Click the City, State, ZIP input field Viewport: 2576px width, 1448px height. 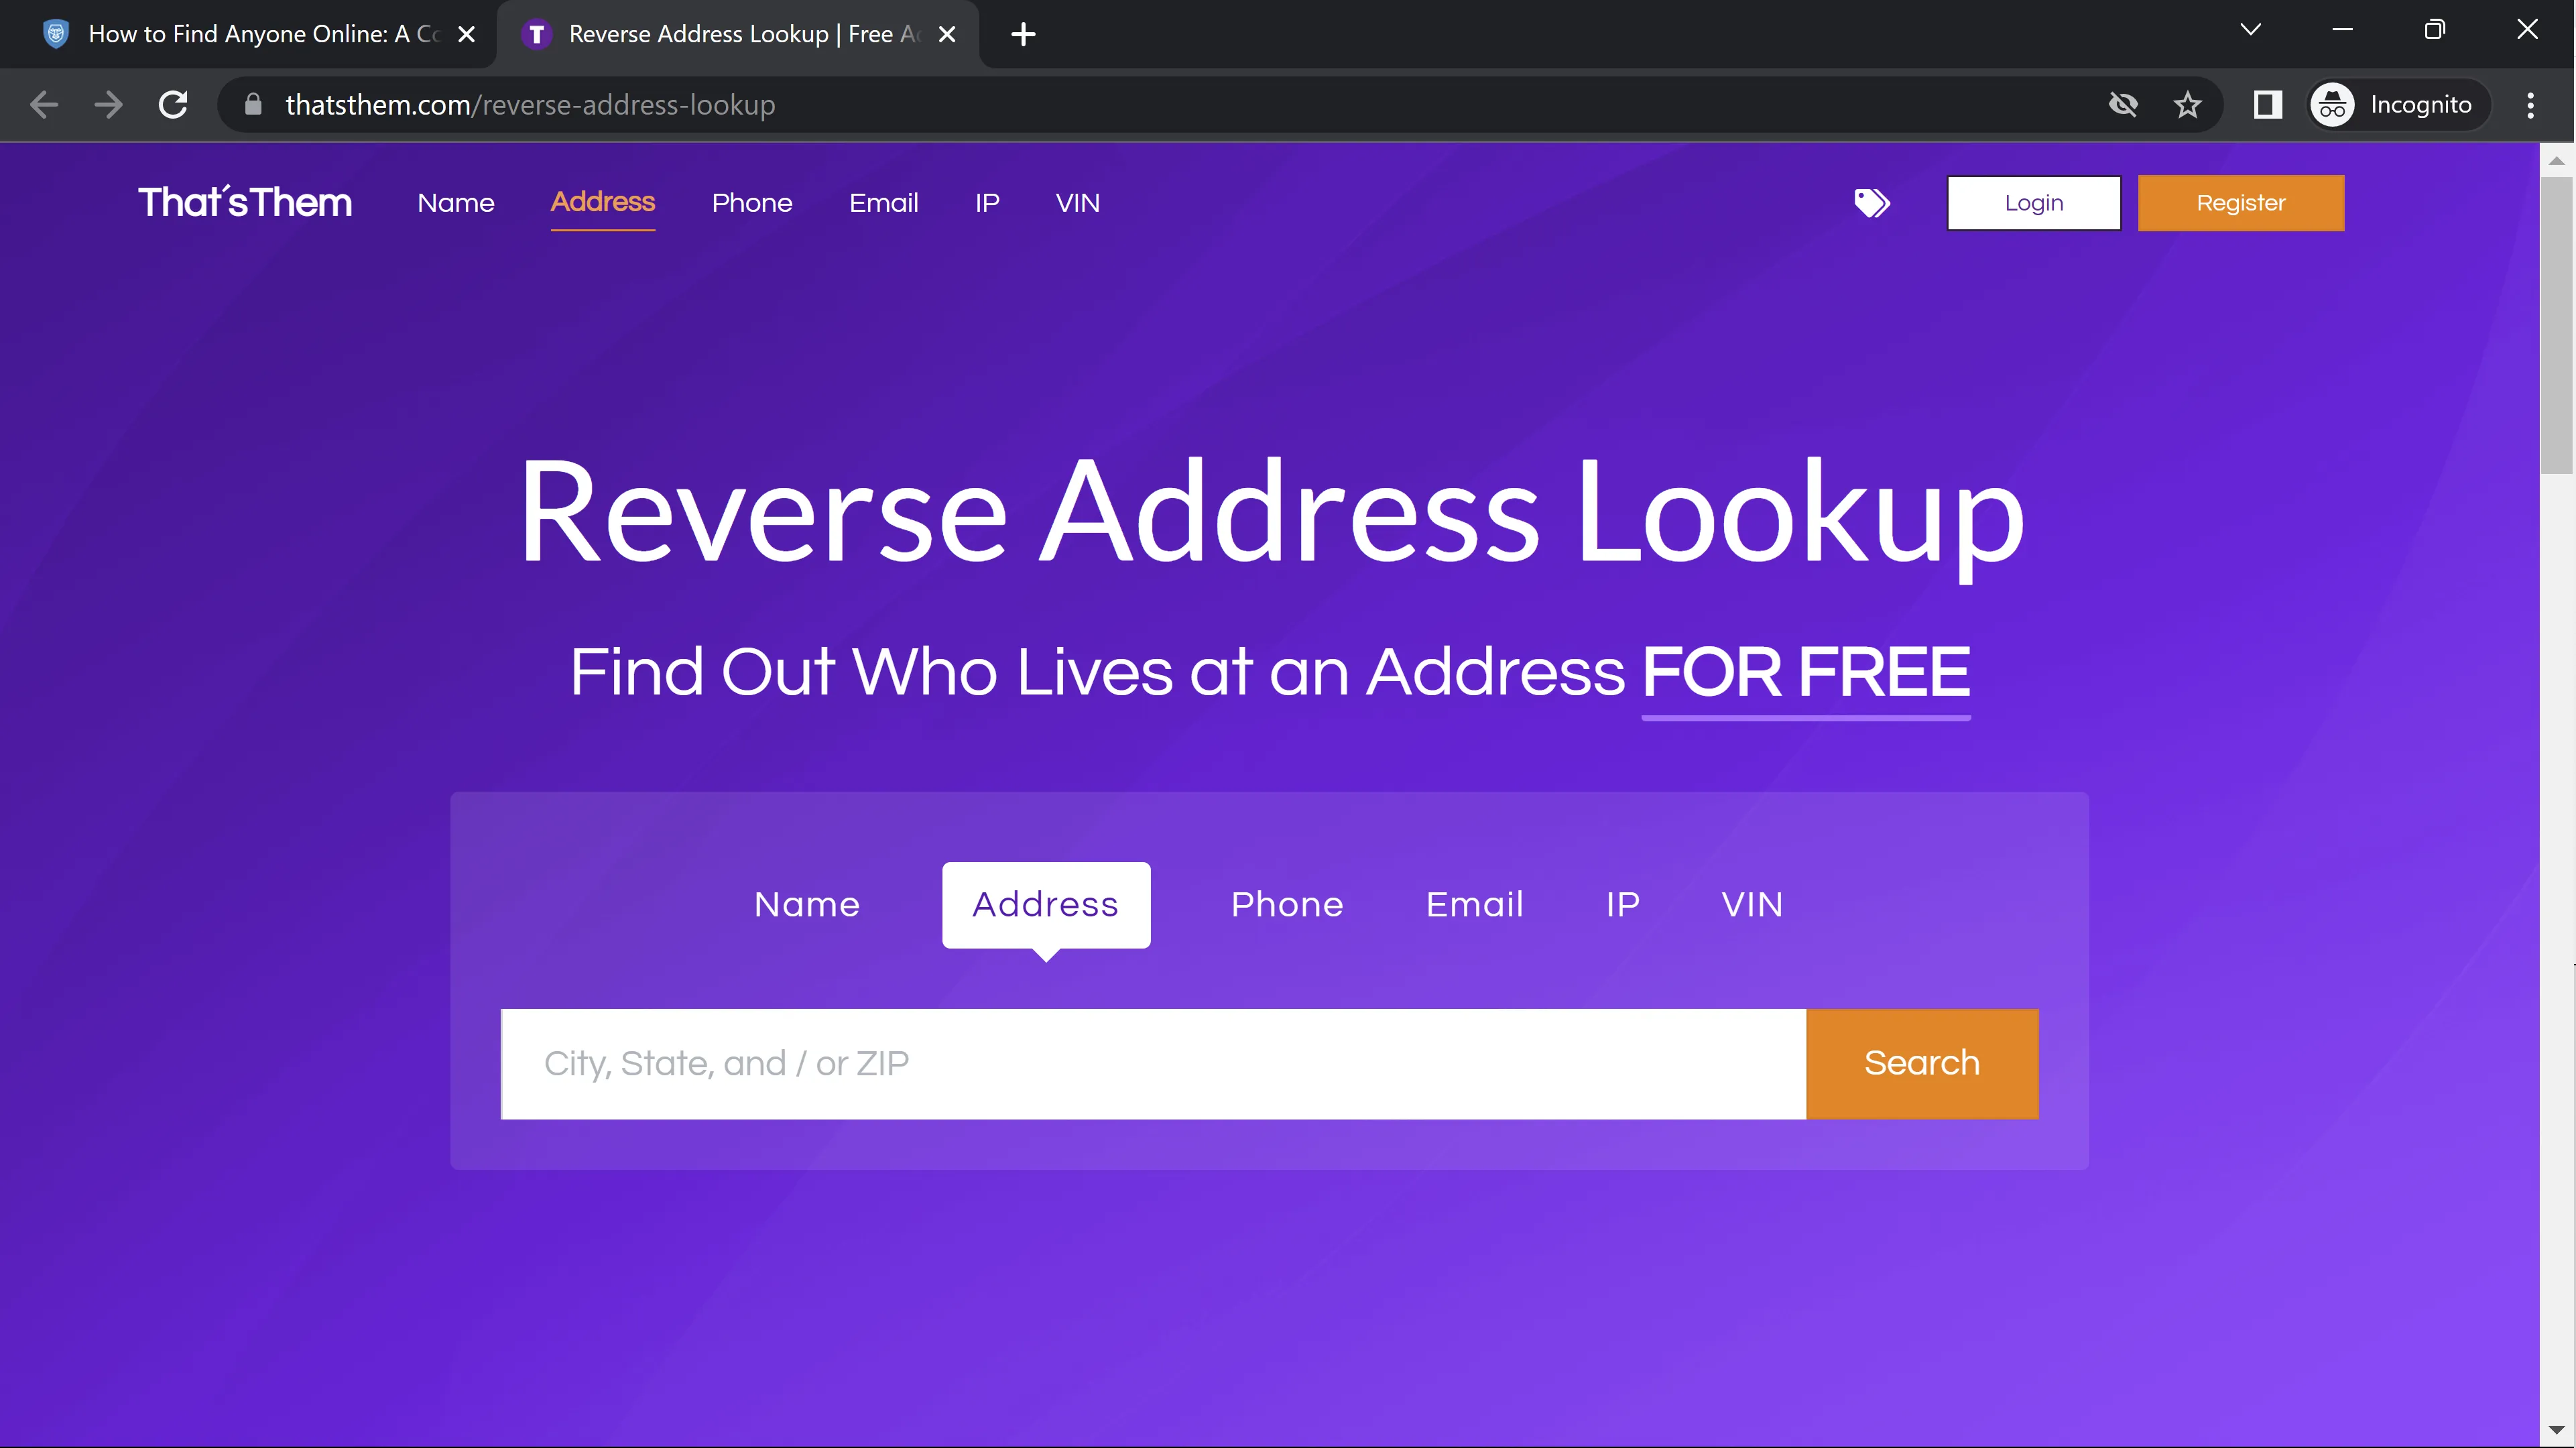coord(1152,1063)
